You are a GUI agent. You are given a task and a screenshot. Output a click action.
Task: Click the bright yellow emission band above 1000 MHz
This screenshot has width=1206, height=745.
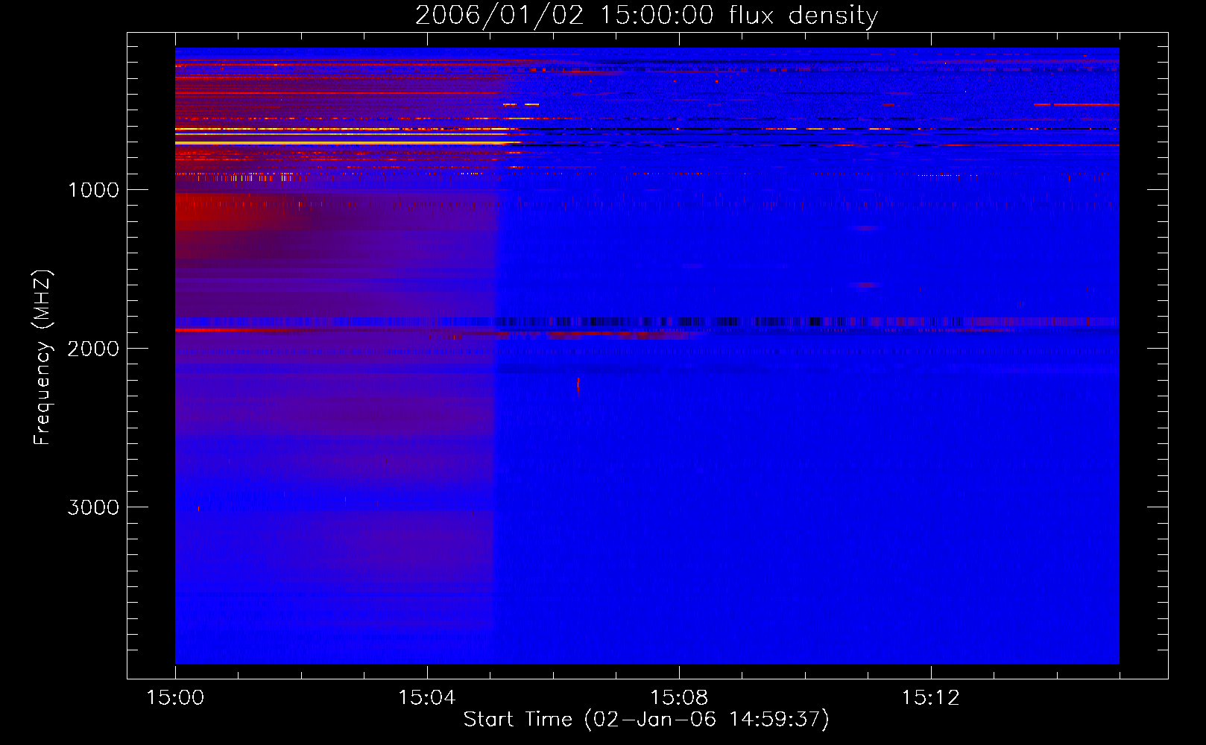click(x=347, y=142)
